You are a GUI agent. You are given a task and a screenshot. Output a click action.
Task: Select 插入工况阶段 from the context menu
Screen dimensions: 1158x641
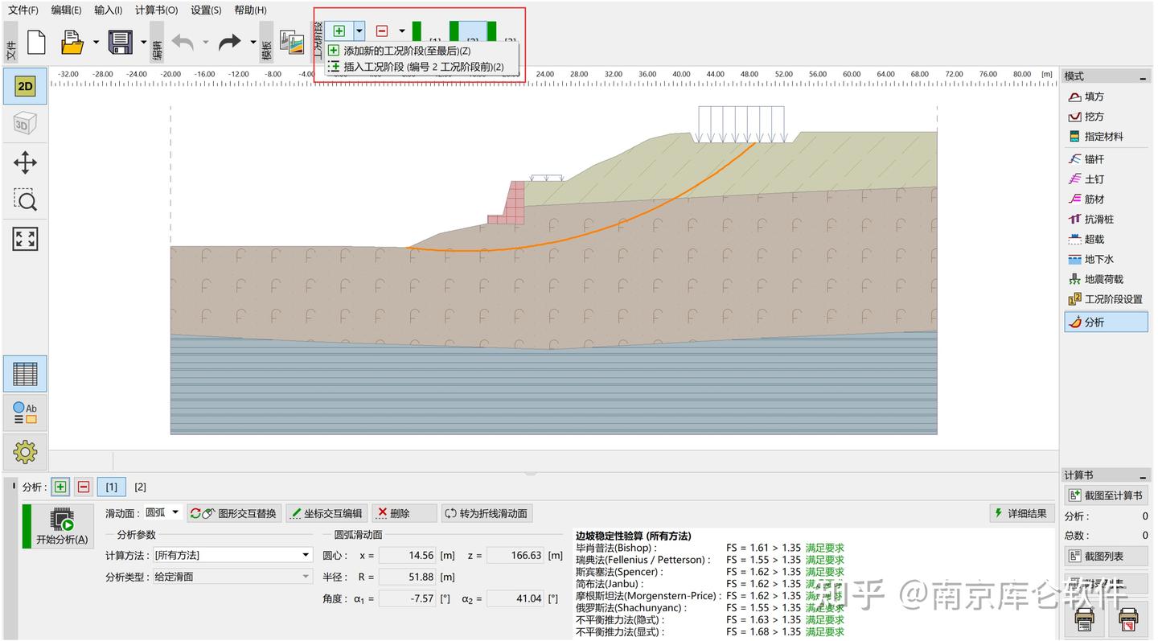(x=419, y=66)
